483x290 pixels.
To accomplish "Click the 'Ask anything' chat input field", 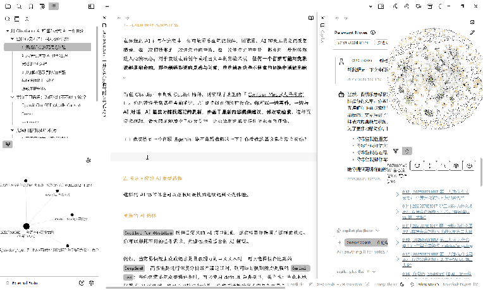I will pyautogui.click(x=362, y=252).
